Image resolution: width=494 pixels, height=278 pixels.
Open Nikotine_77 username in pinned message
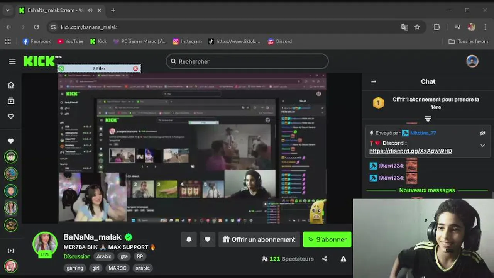click(423, 133)
